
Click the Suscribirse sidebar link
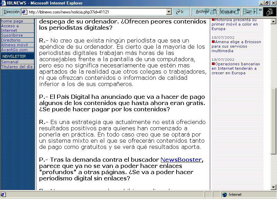click(12, 35)
